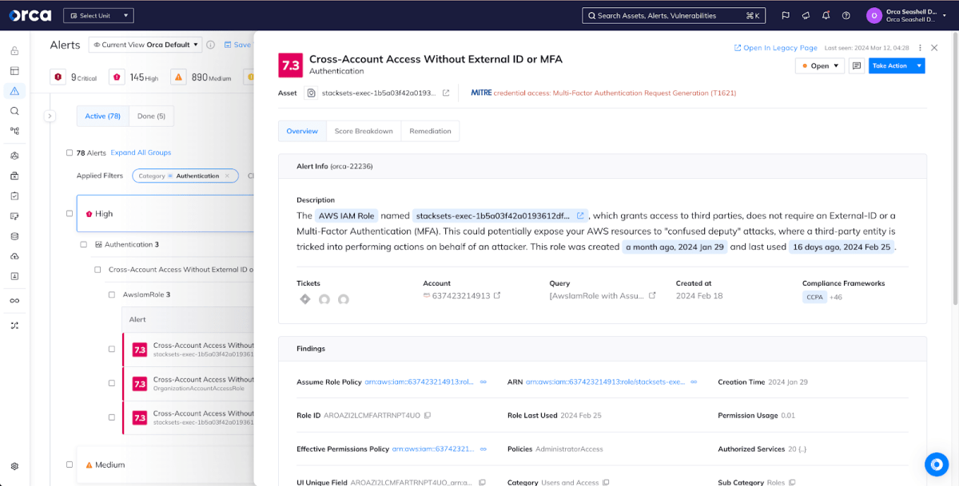The height and width of the screenshot is (486, 959).
Task: Filter by 890 Medium severity badge
Action: pyautogui.click(x=201, y=77)
